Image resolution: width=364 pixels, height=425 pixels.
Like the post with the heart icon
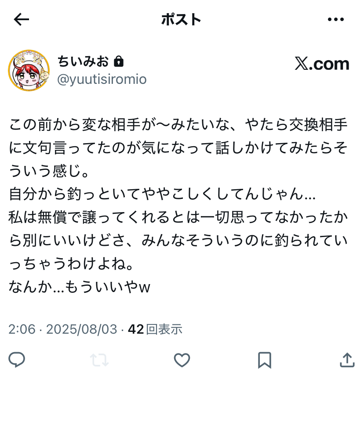click(182, 360)
